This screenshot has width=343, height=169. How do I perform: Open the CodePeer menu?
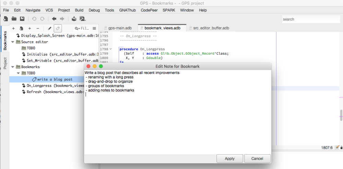pyautogui.click(x=149, y=10)
